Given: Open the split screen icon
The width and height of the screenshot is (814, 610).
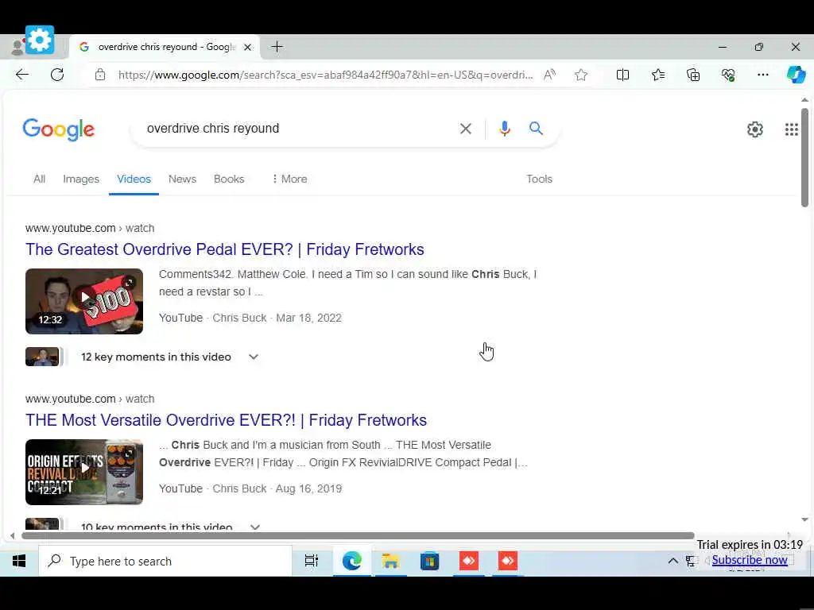Looking at the screenshot, I should coord(622,75).
